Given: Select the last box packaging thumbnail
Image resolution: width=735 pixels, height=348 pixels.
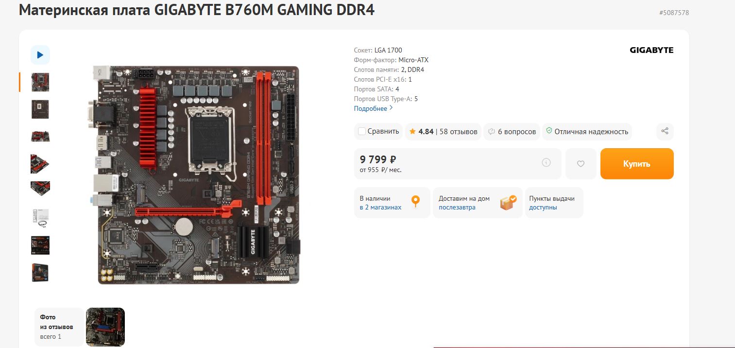Looking at the screenshot, I should 40,273.
